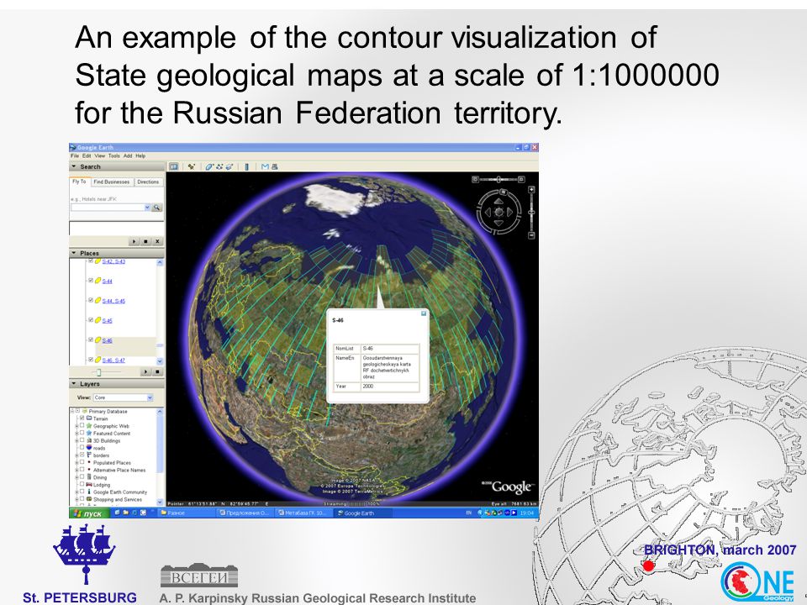Expand the Populated Places tree node
Image resolution: width=807 pixels, height=605 pixels.
(x=76, y=462)
